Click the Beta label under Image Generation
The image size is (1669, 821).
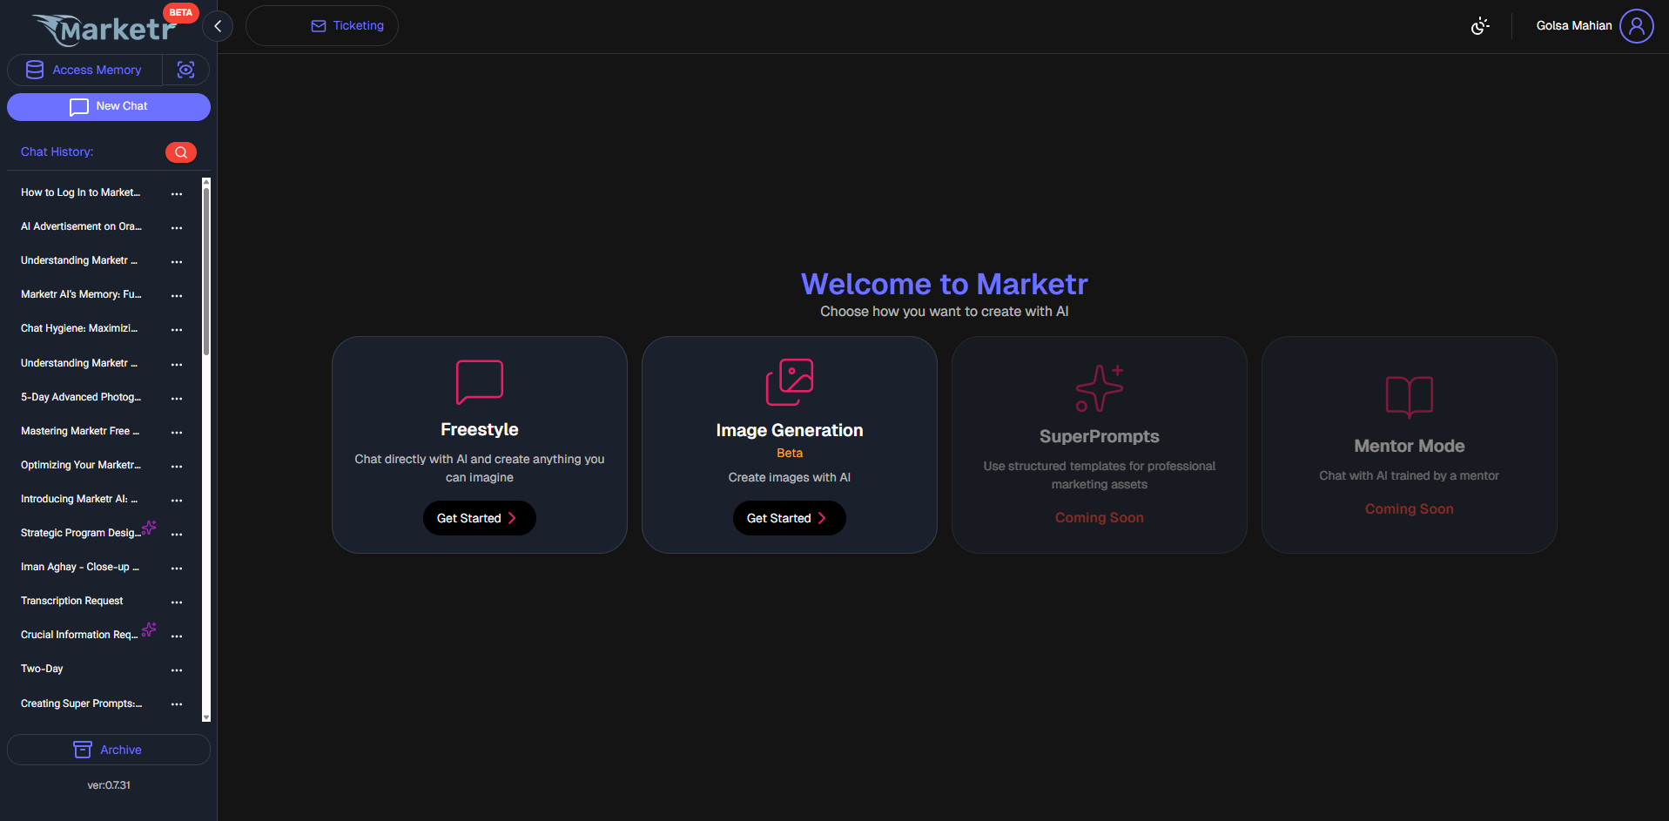click(x=790, y=453)
